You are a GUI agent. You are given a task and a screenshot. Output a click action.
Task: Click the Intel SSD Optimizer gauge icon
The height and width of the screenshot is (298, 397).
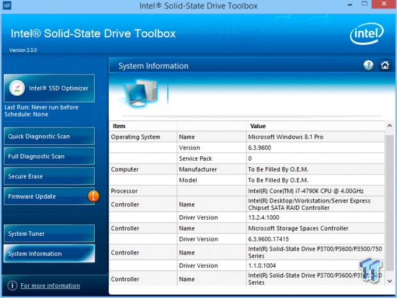(x=17, y=88)
